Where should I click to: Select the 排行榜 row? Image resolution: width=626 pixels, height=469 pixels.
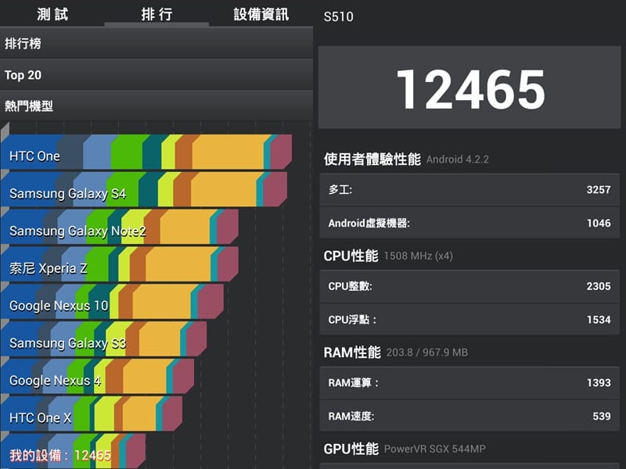click(x=156, y=44)
